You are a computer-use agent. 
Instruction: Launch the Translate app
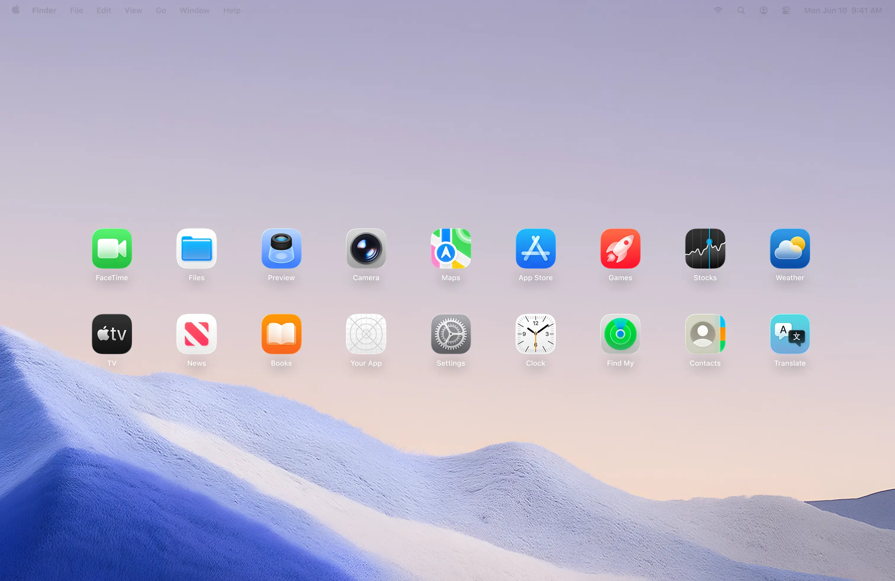click(x=790, y=334)
